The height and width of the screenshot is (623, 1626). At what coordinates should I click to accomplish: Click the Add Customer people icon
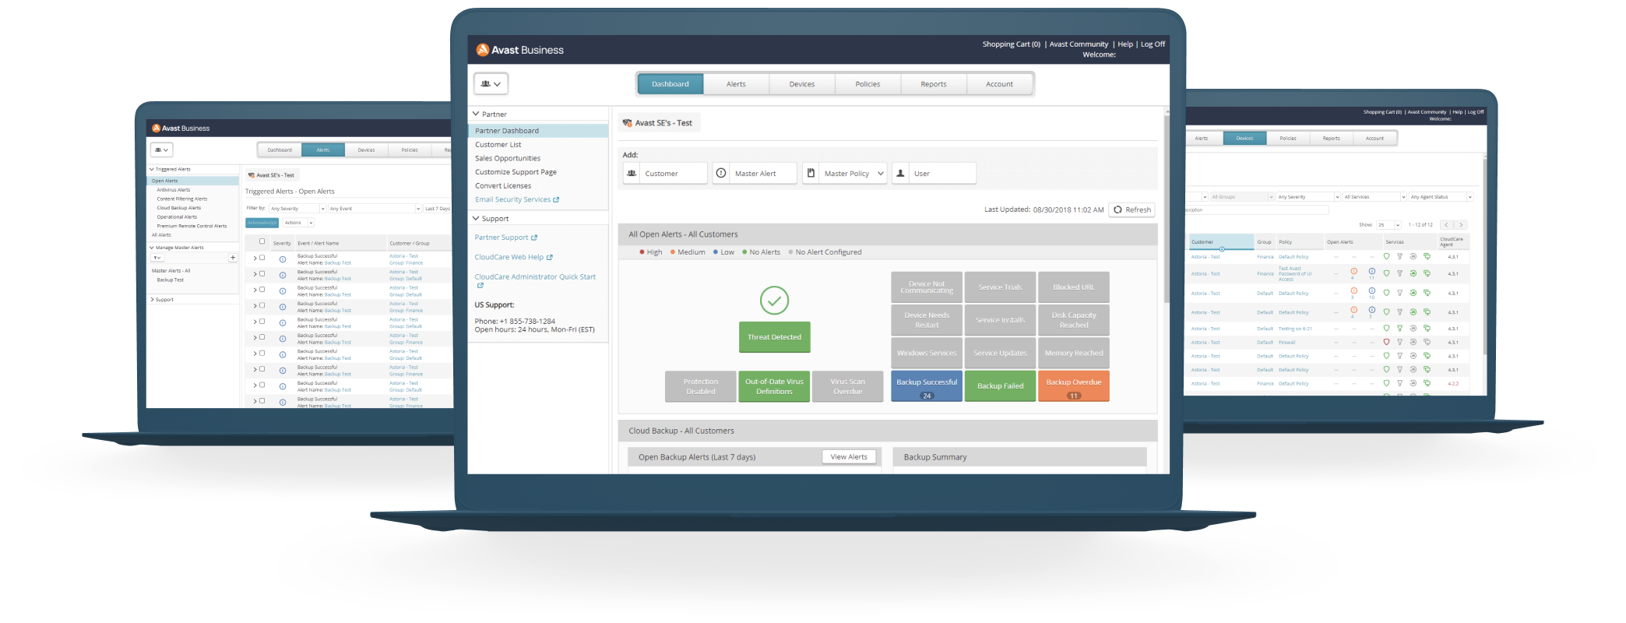point(632,174)
